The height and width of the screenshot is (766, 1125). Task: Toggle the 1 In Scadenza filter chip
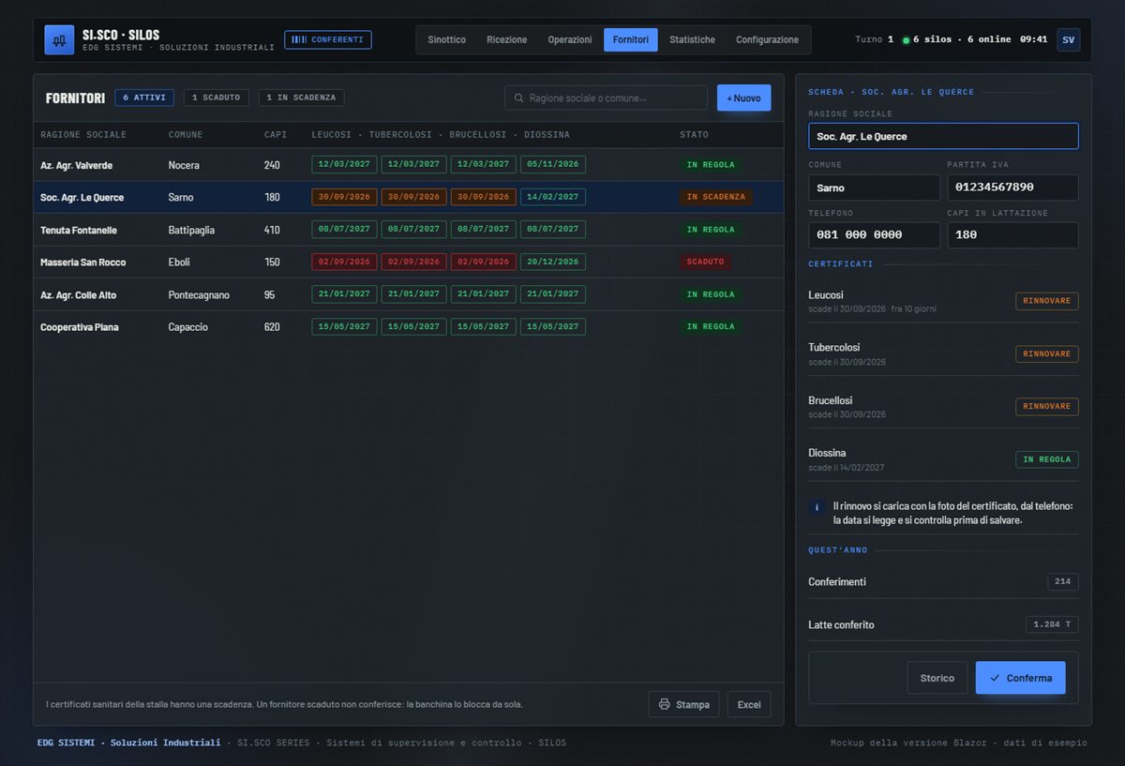tap(302, 98)
